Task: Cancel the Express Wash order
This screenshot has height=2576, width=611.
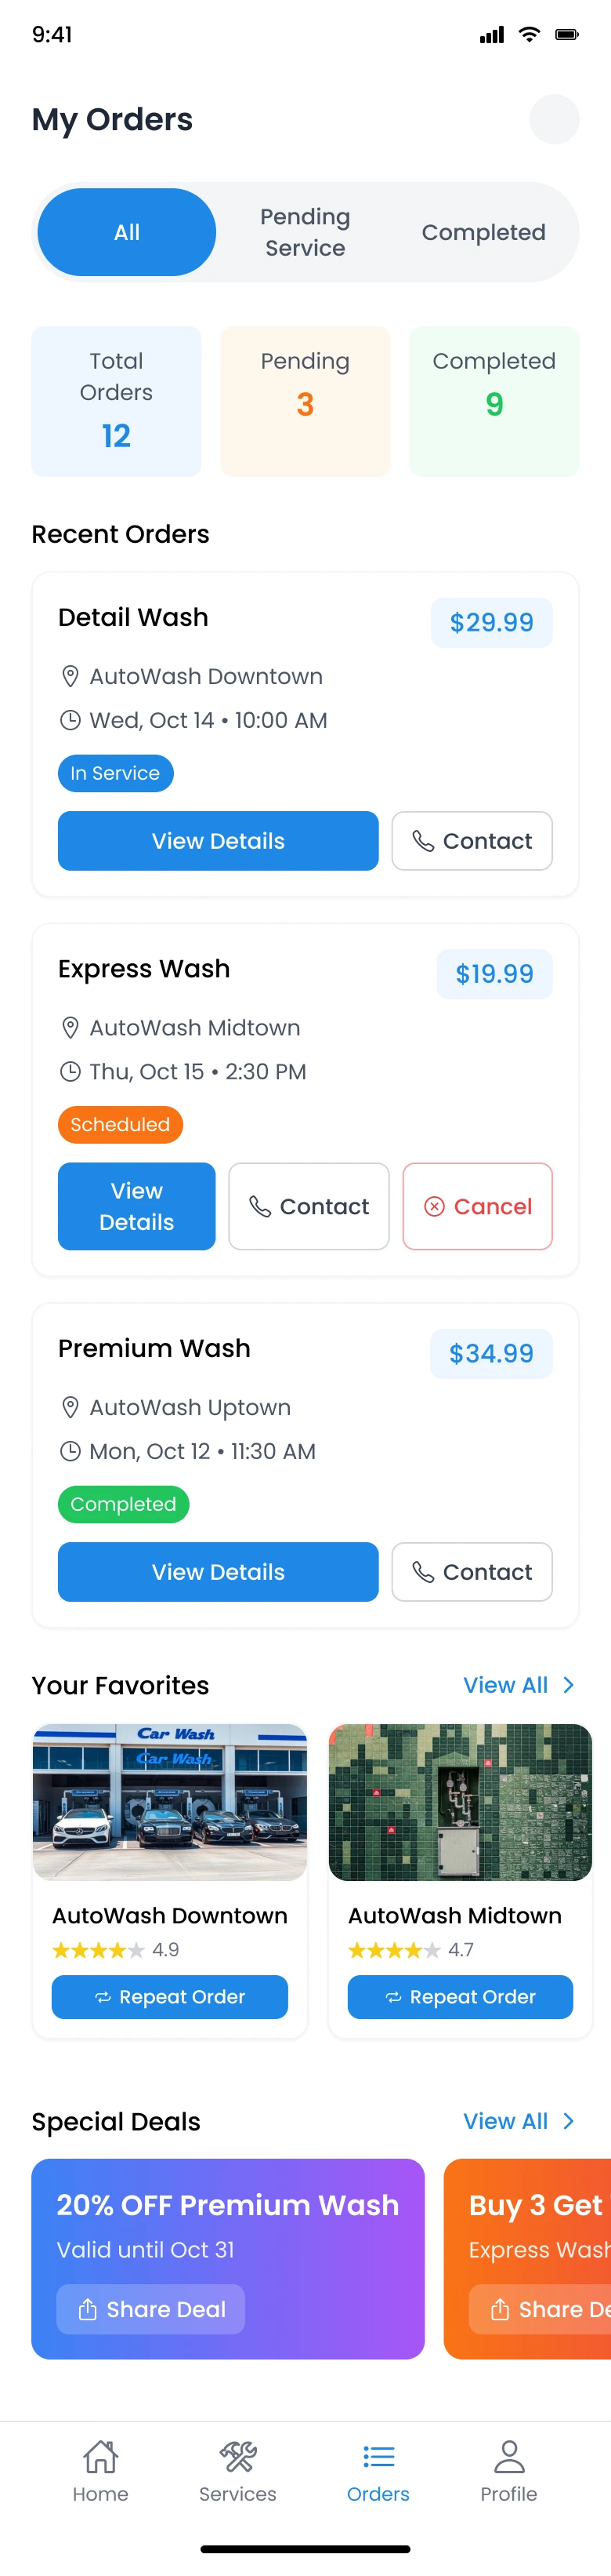Action: [477, 1206]
